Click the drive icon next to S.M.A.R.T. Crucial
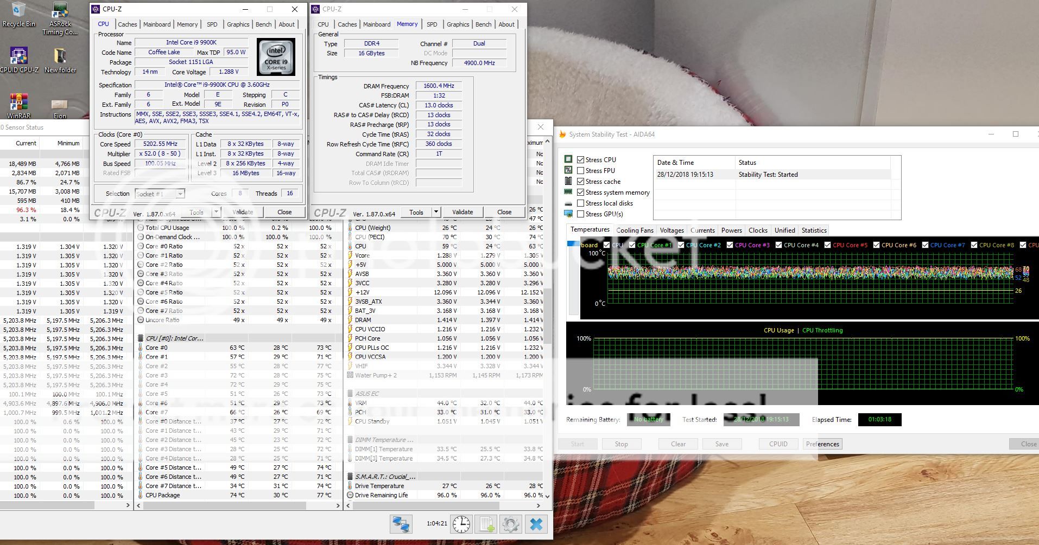The image size is (1039, 545). (351, 477)
